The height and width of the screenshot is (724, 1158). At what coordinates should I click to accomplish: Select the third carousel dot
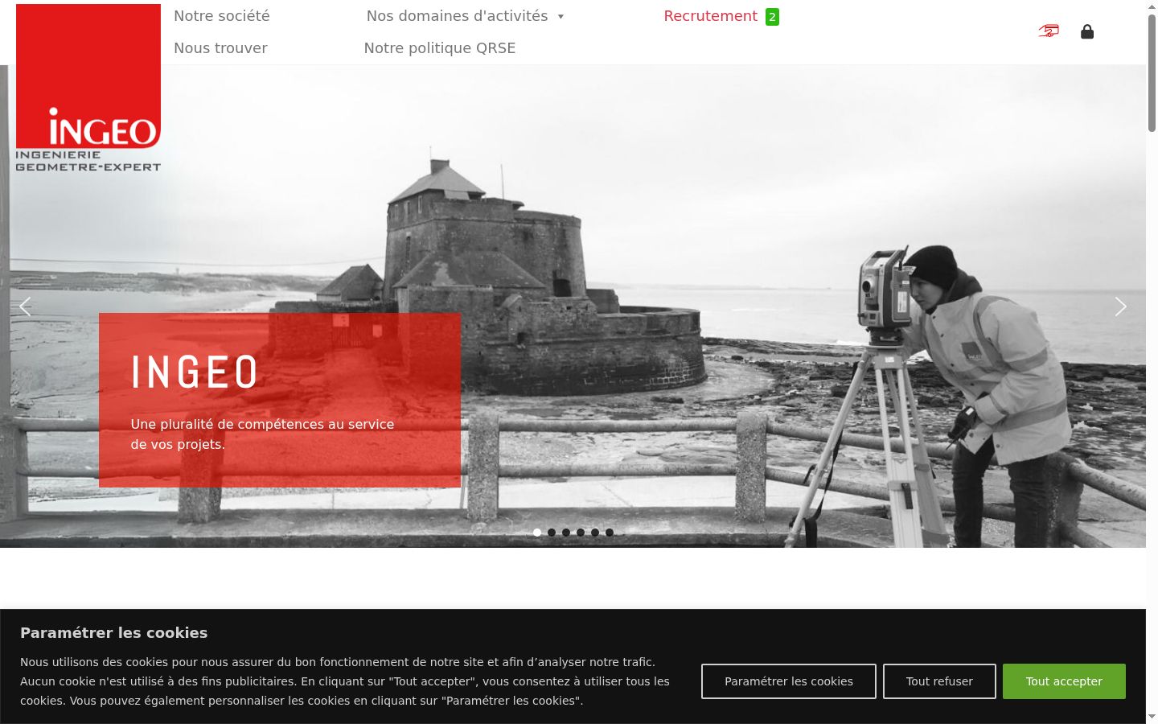click(566, 533)
